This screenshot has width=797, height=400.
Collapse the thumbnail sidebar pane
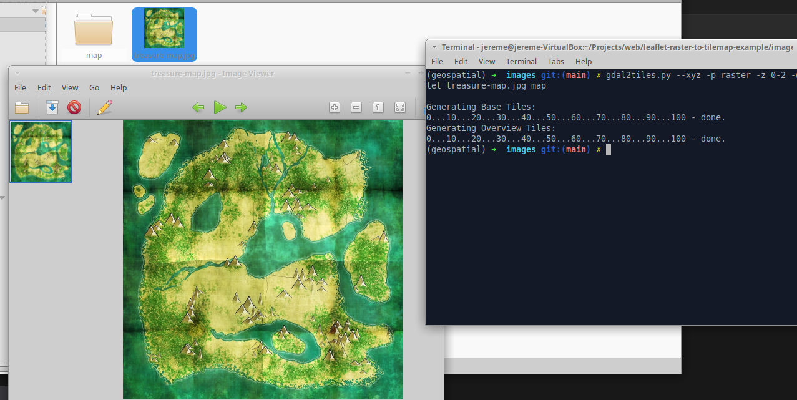click(x=2, y=198)
